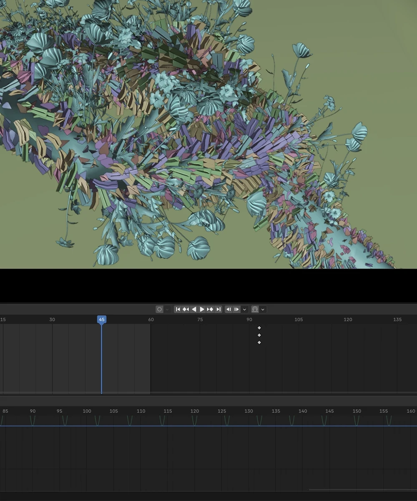Image resolution: width=417 pixels, height=501 pixels.
Task: Click frame number 60 on the upper timeline ruler
Action: 151,319
